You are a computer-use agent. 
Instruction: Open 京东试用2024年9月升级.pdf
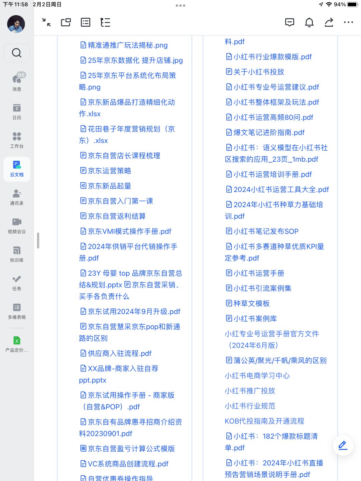point(130,311)
